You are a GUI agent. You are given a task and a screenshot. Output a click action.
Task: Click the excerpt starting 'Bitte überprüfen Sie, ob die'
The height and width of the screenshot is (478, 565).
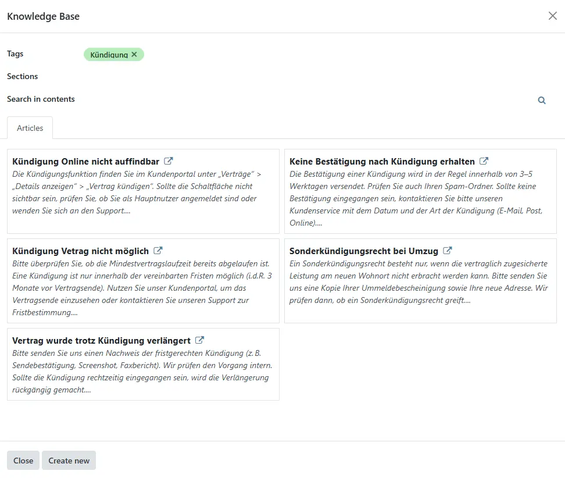(x=142, y=288)
